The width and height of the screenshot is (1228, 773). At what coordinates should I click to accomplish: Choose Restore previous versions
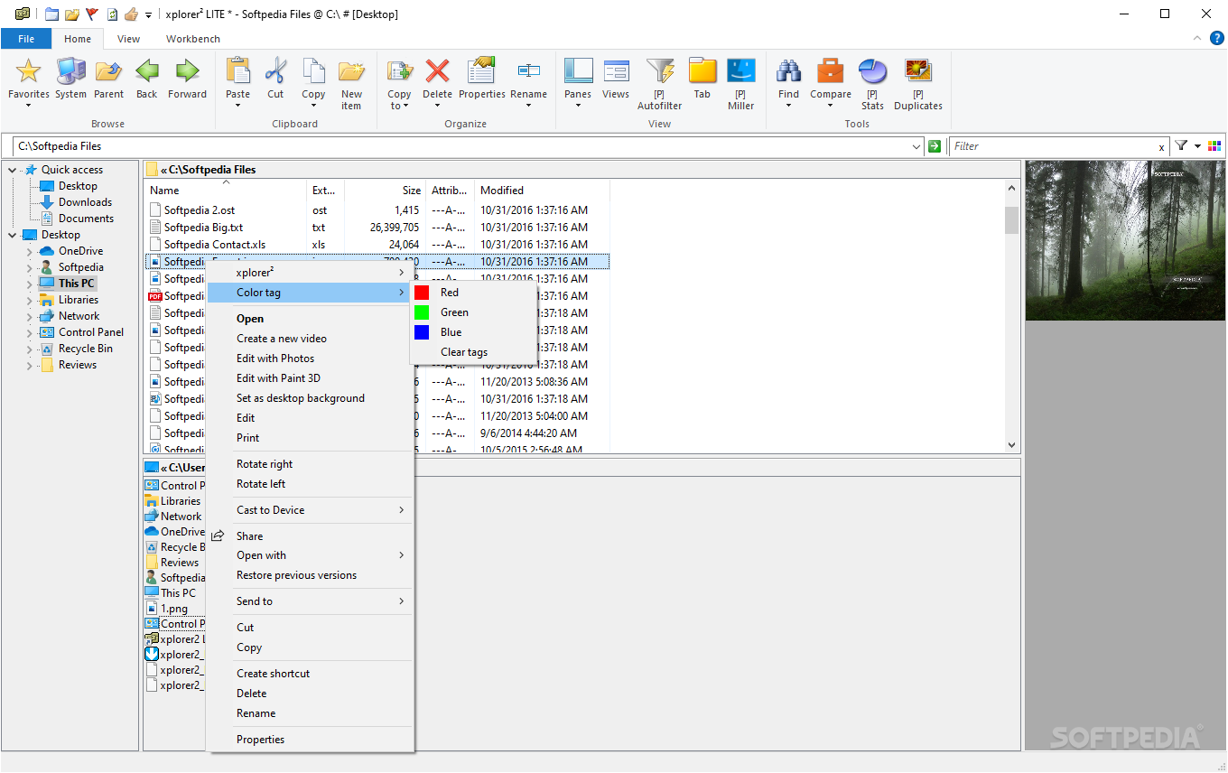pyautogui.click(x=310, y=575)
